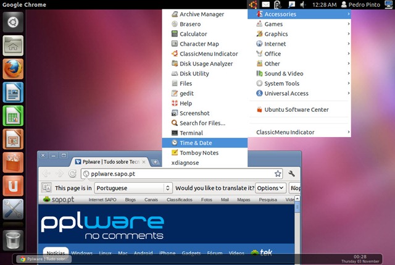Open Files from Accessories menu
Viewport: 395px width, 265px height.
click(x=205, y=83)
